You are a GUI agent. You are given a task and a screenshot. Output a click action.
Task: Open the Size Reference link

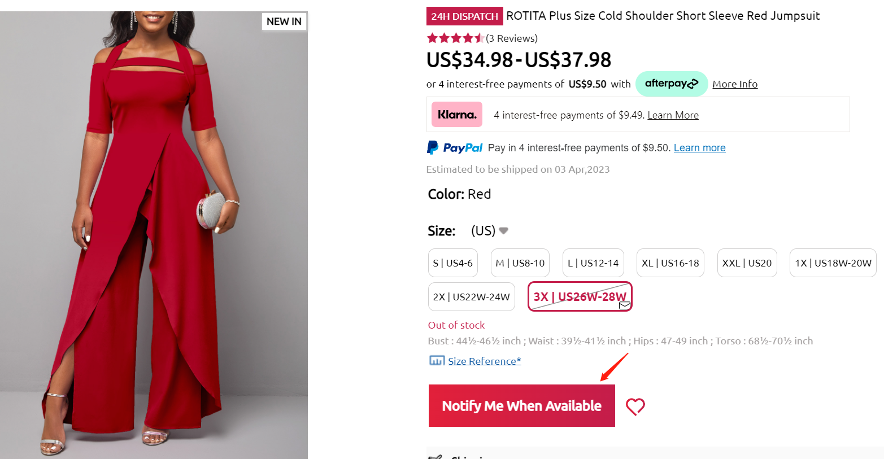click(x=484, y=361)
